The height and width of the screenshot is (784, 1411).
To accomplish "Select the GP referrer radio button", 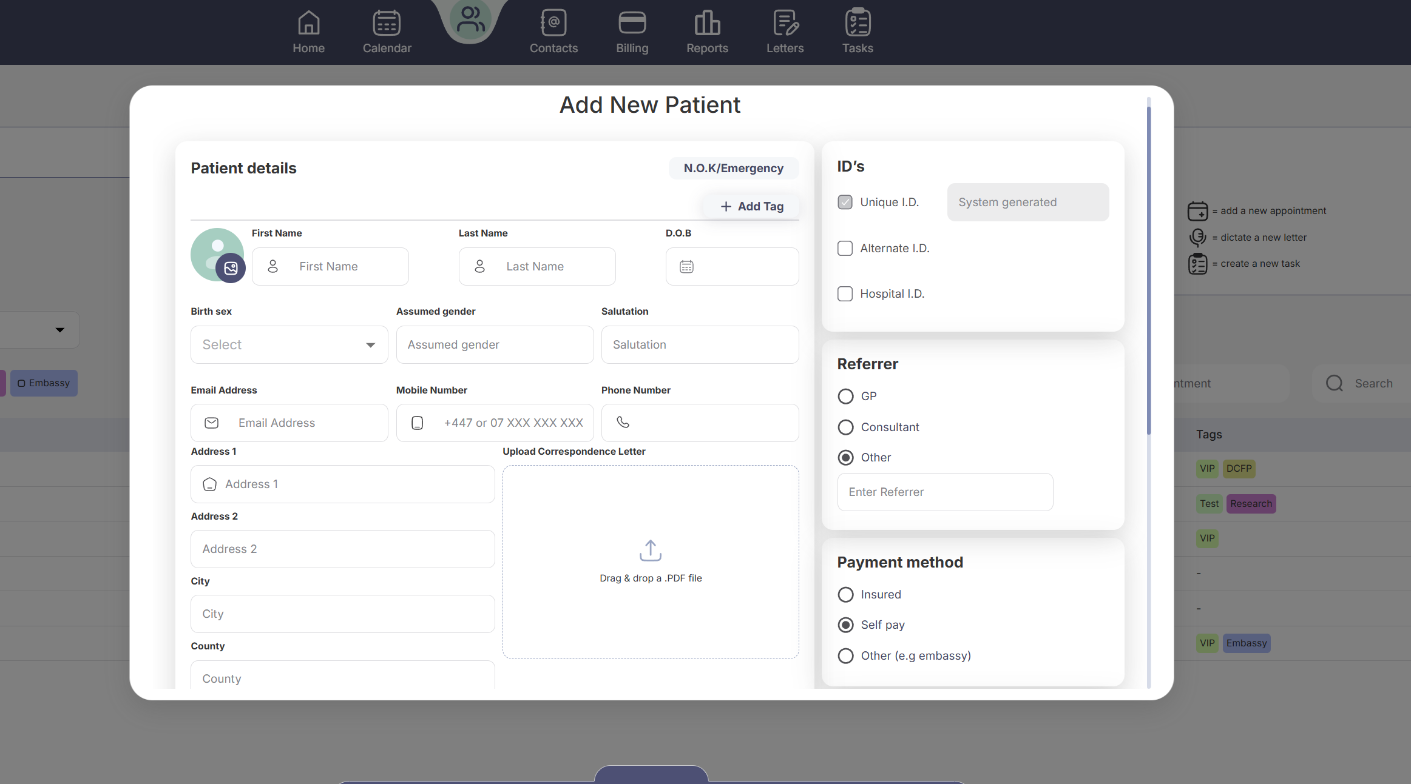I will click(845, 397).
